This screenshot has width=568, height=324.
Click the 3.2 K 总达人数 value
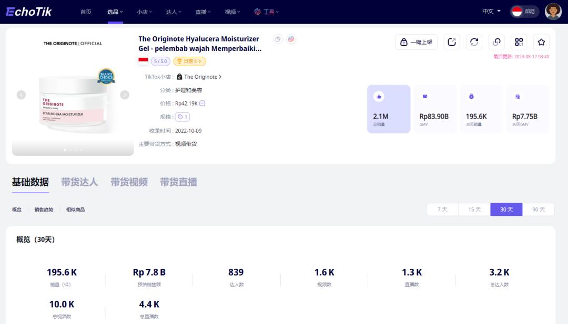pyautogui.click(x=499, y=273)
